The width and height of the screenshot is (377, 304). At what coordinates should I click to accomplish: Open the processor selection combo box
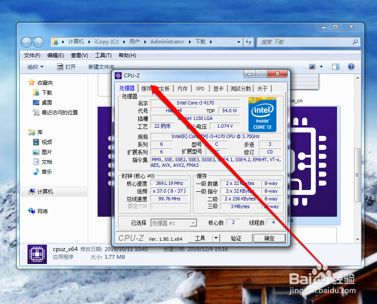click(174, 223)
